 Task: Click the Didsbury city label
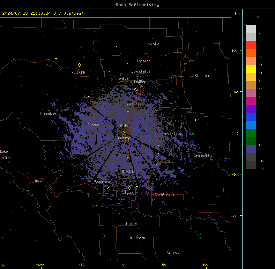pos(122,138)
